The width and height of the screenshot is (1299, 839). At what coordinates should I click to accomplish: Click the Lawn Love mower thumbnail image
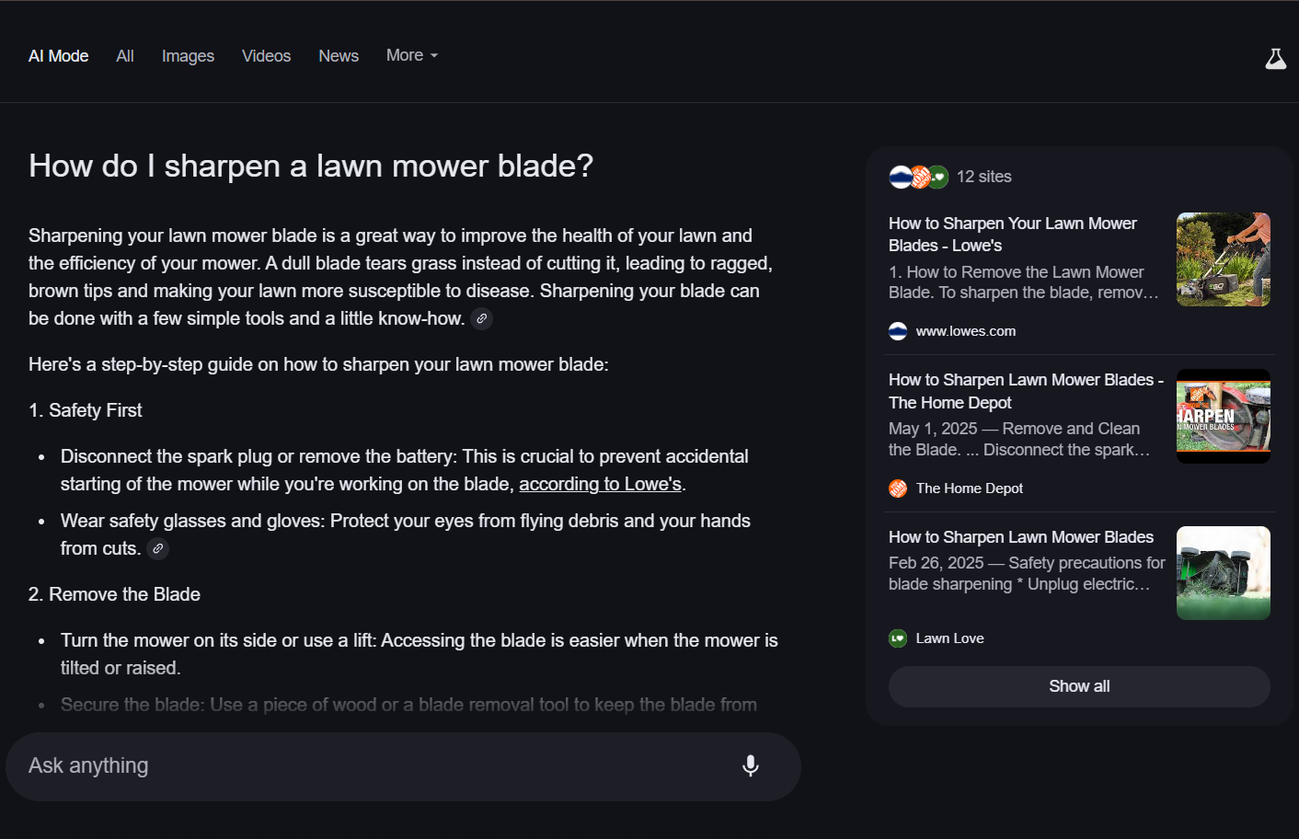tap(1223, 573)
